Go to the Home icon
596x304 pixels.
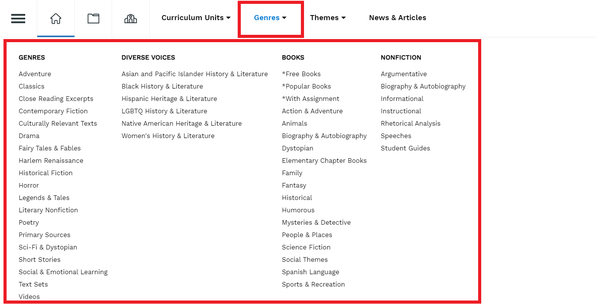point(56,19)
